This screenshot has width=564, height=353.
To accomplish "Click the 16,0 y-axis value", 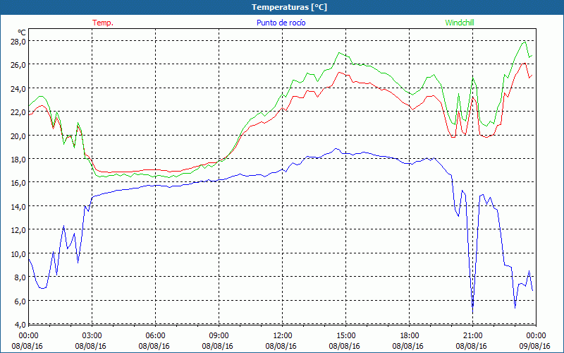I will pyautogui.click(x=18, y=183).
